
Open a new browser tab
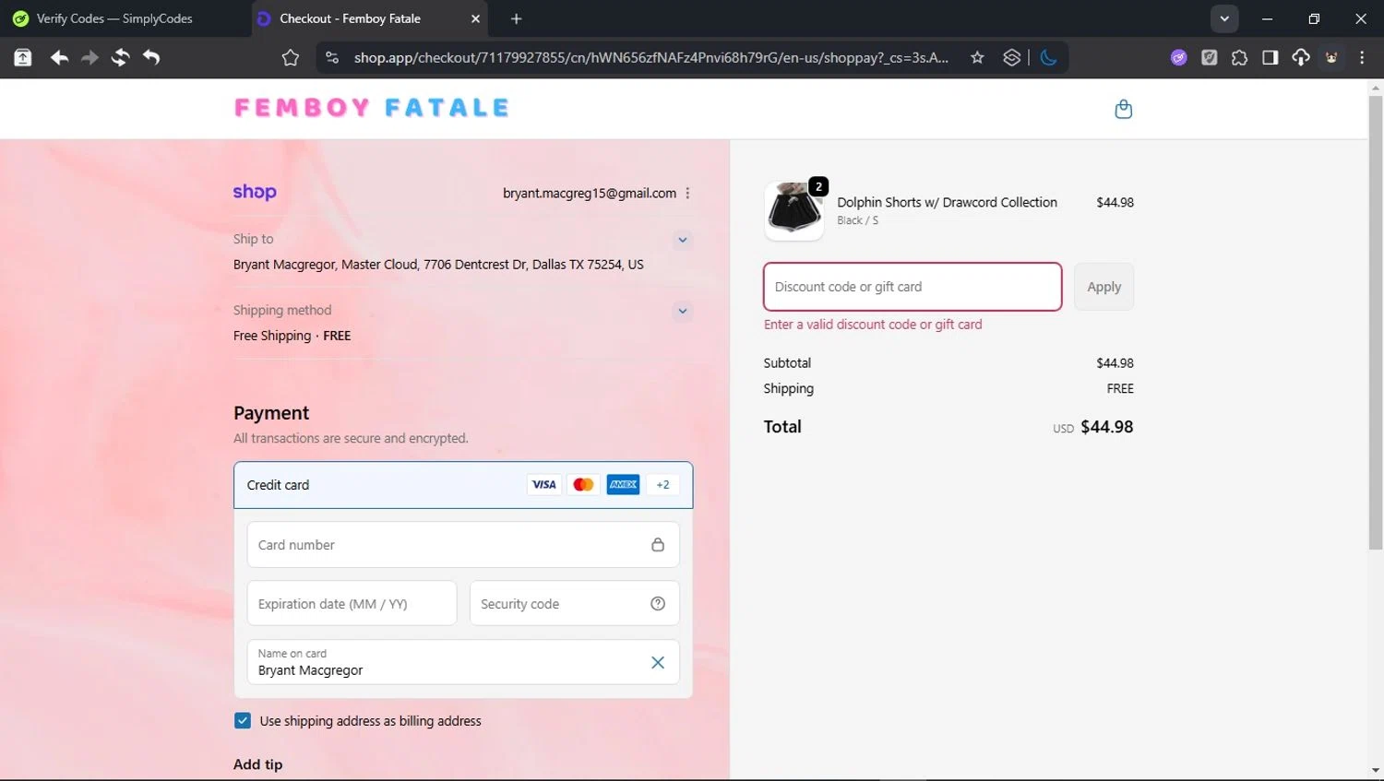[517, 18]
